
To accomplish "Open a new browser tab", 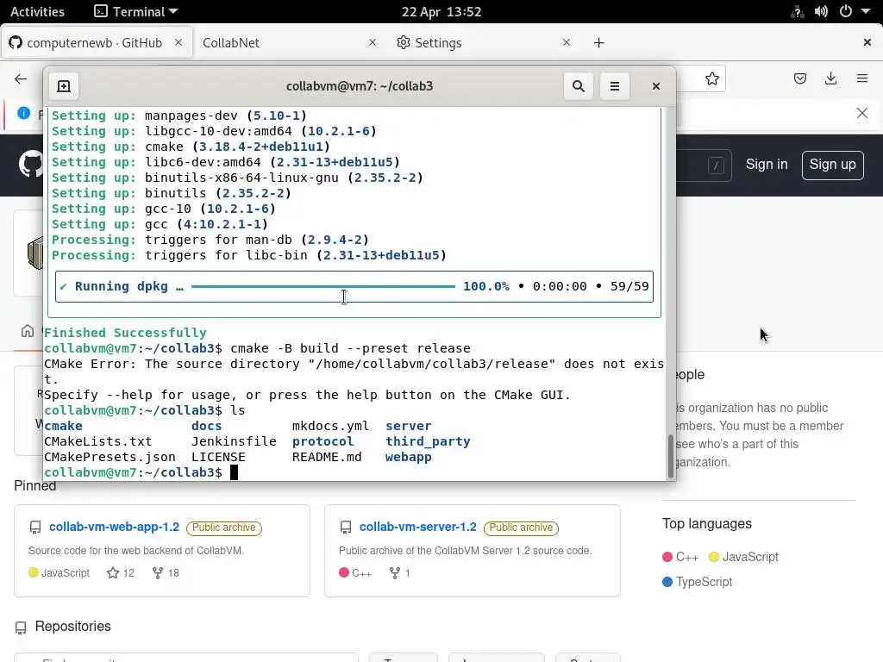I will click(598, 43).
